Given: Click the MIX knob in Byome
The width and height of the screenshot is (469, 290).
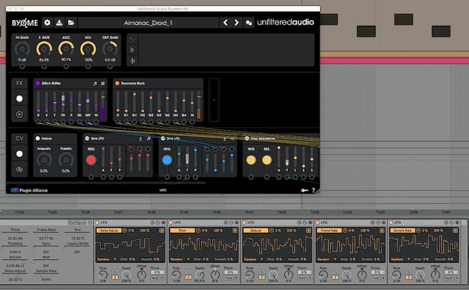Looking at the screenshot, I should 88,49.
